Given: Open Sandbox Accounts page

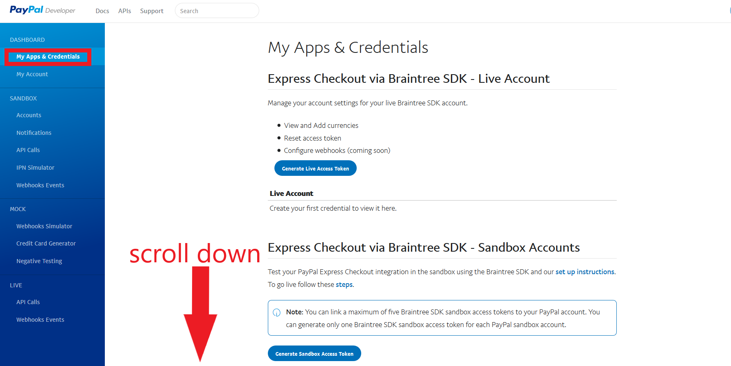Looking at the screenshot, I should pos(29,115).
